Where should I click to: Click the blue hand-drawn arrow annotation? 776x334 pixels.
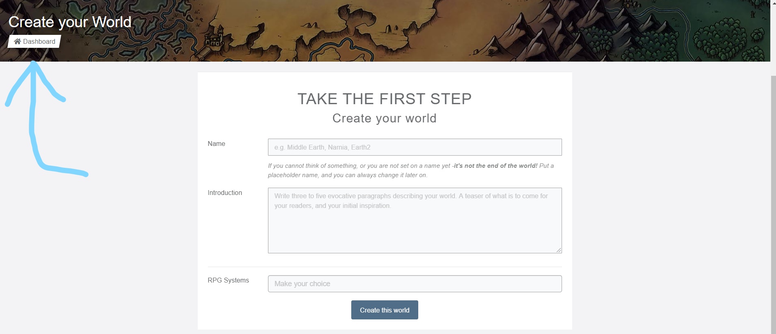point(33,122)
